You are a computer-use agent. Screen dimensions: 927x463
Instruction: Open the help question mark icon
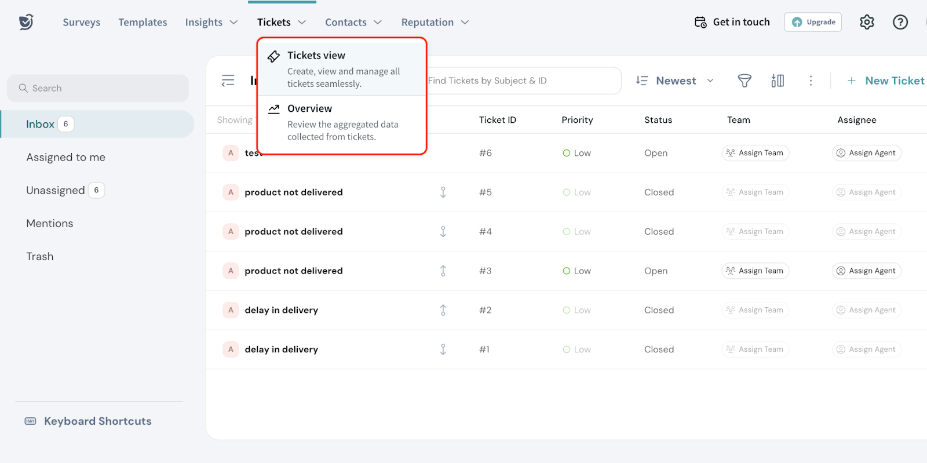tap(900, 22)
